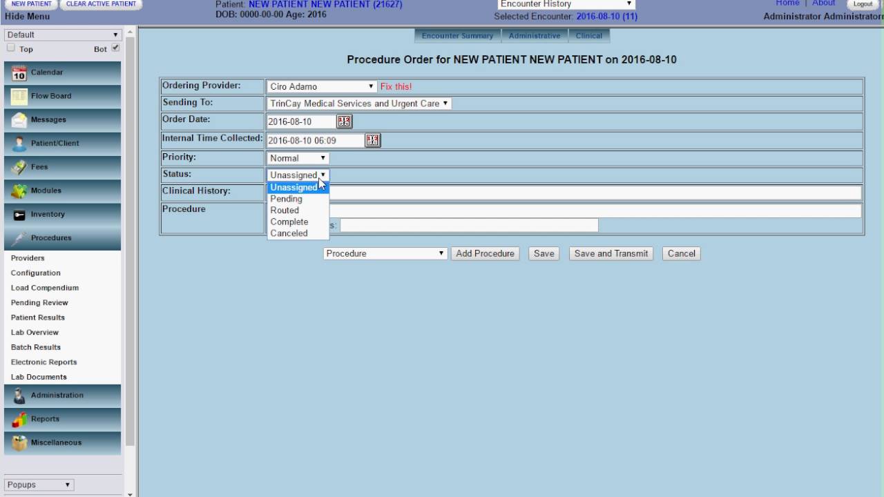This screenshot has height=497, width=884.
Task: Open the Internal Time Collected calendar picker
Action: [373, 140]
